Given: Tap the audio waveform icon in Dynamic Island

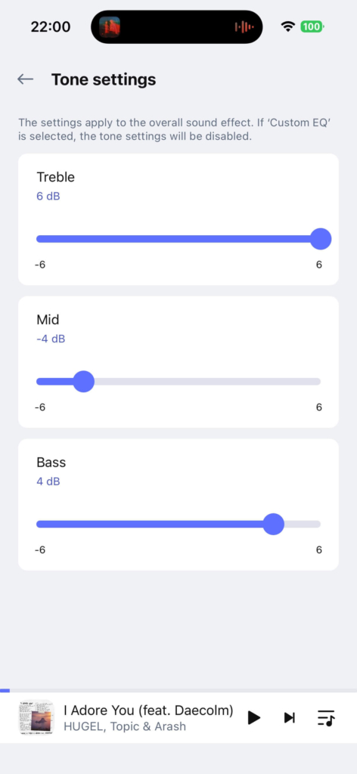Looking at the screenshot, I should (x=244, y=26).
